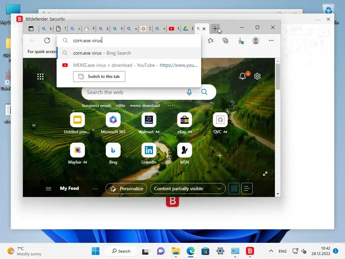Screen dimensions: 345x259
Task: Open the Windows Start button
Action: pos(95,251)
